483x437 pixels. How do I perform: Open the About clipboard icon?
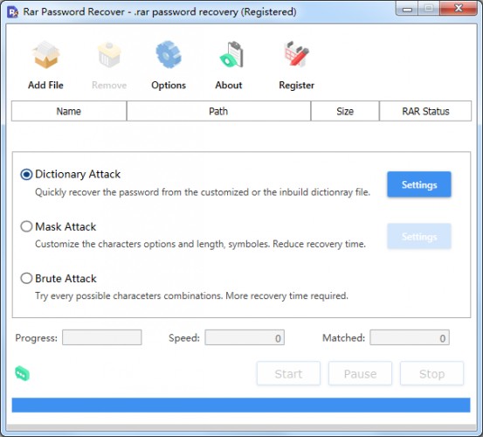pos(231,55)
